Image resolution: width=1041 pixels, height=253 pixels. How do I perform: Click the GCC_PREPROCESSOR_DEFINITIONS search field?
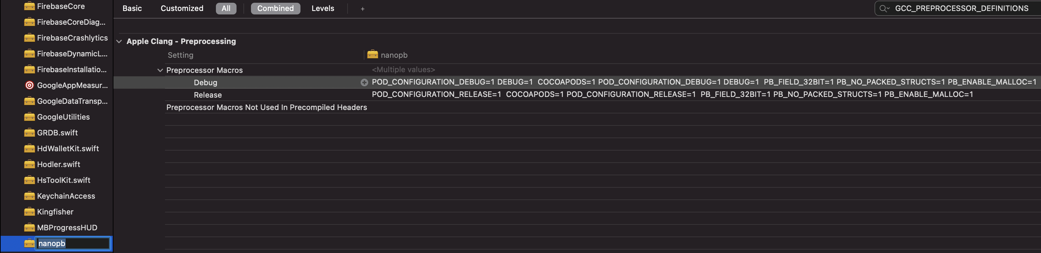coord(962,8)
